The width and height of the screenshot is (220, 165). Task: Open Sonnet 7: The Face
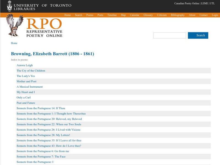41,156
